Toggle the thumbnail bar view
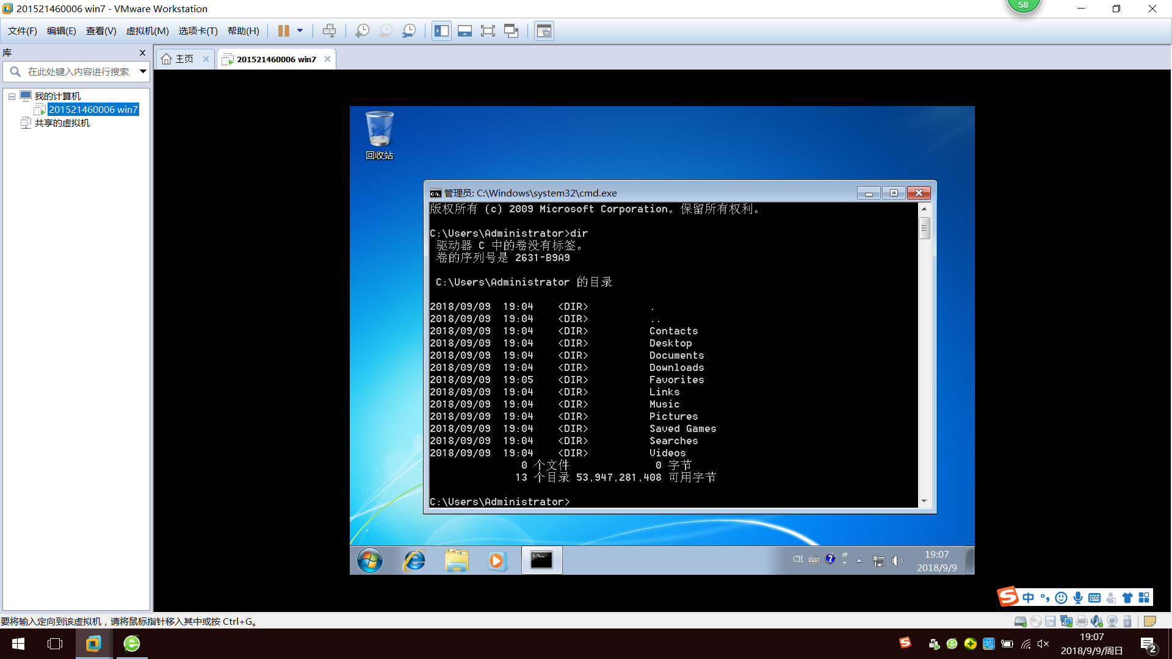 [x=465, y=31]
